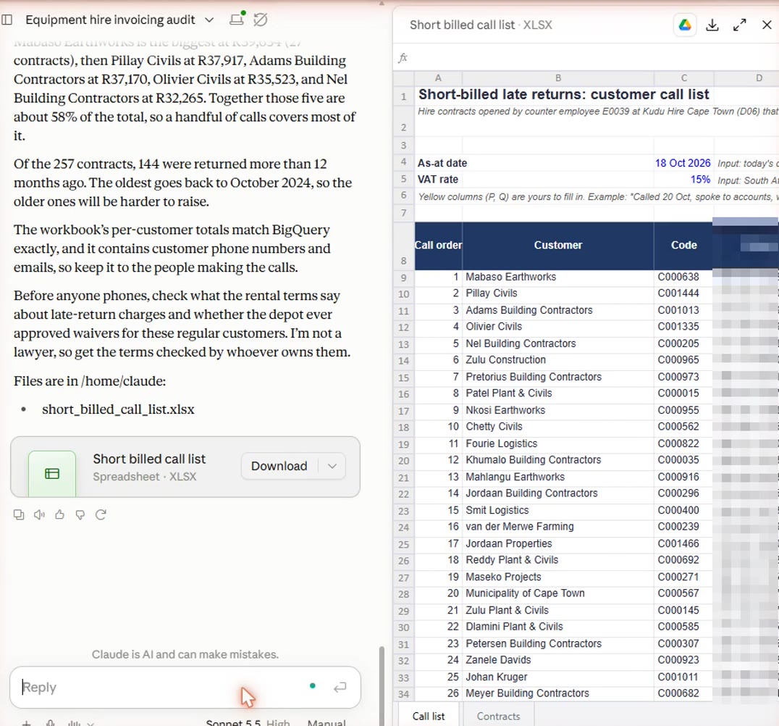Open the dropdown arrow beside Download
Viewport: 779px width, 726px height.
[x=332, y=466]
